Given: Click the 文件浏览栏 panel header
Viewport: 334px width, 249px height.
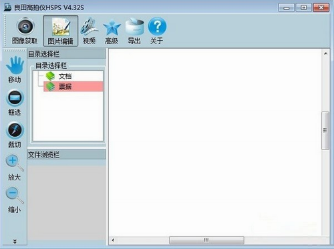Looking at the screenshot, I should 67,154.
